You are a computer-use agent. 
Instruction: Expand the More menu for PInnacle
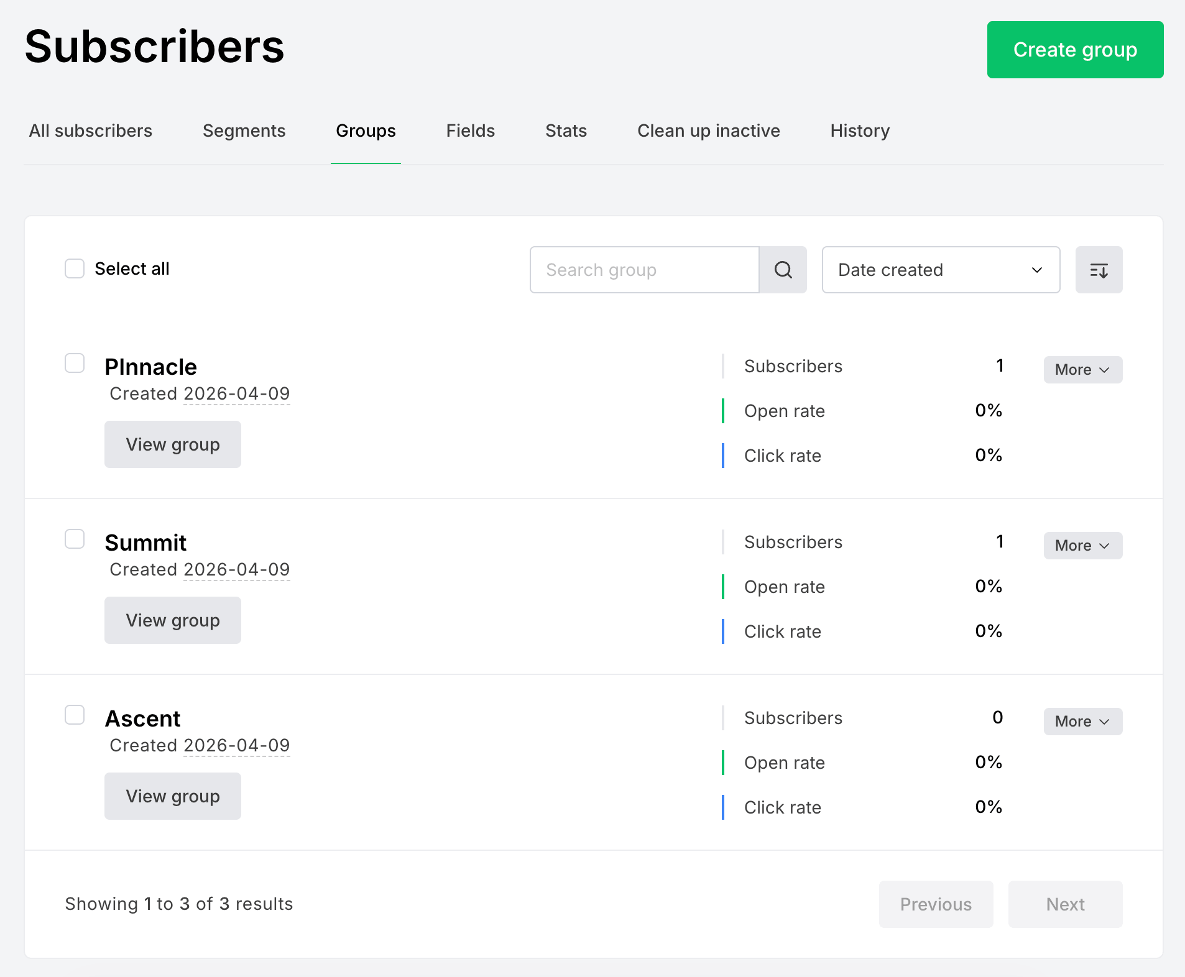coord(1082,370)
